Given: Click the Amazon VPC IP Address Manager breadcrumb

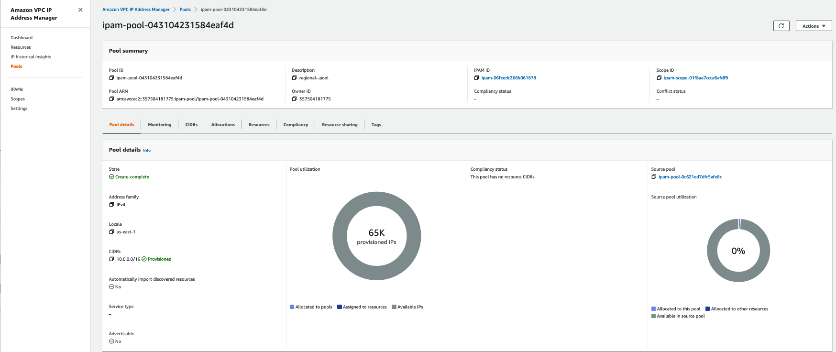Looking at the screenshot, I should coord(136,10).
